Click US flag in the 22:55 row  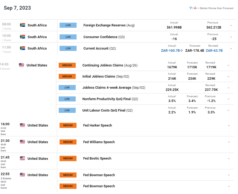tap(23, 175)
